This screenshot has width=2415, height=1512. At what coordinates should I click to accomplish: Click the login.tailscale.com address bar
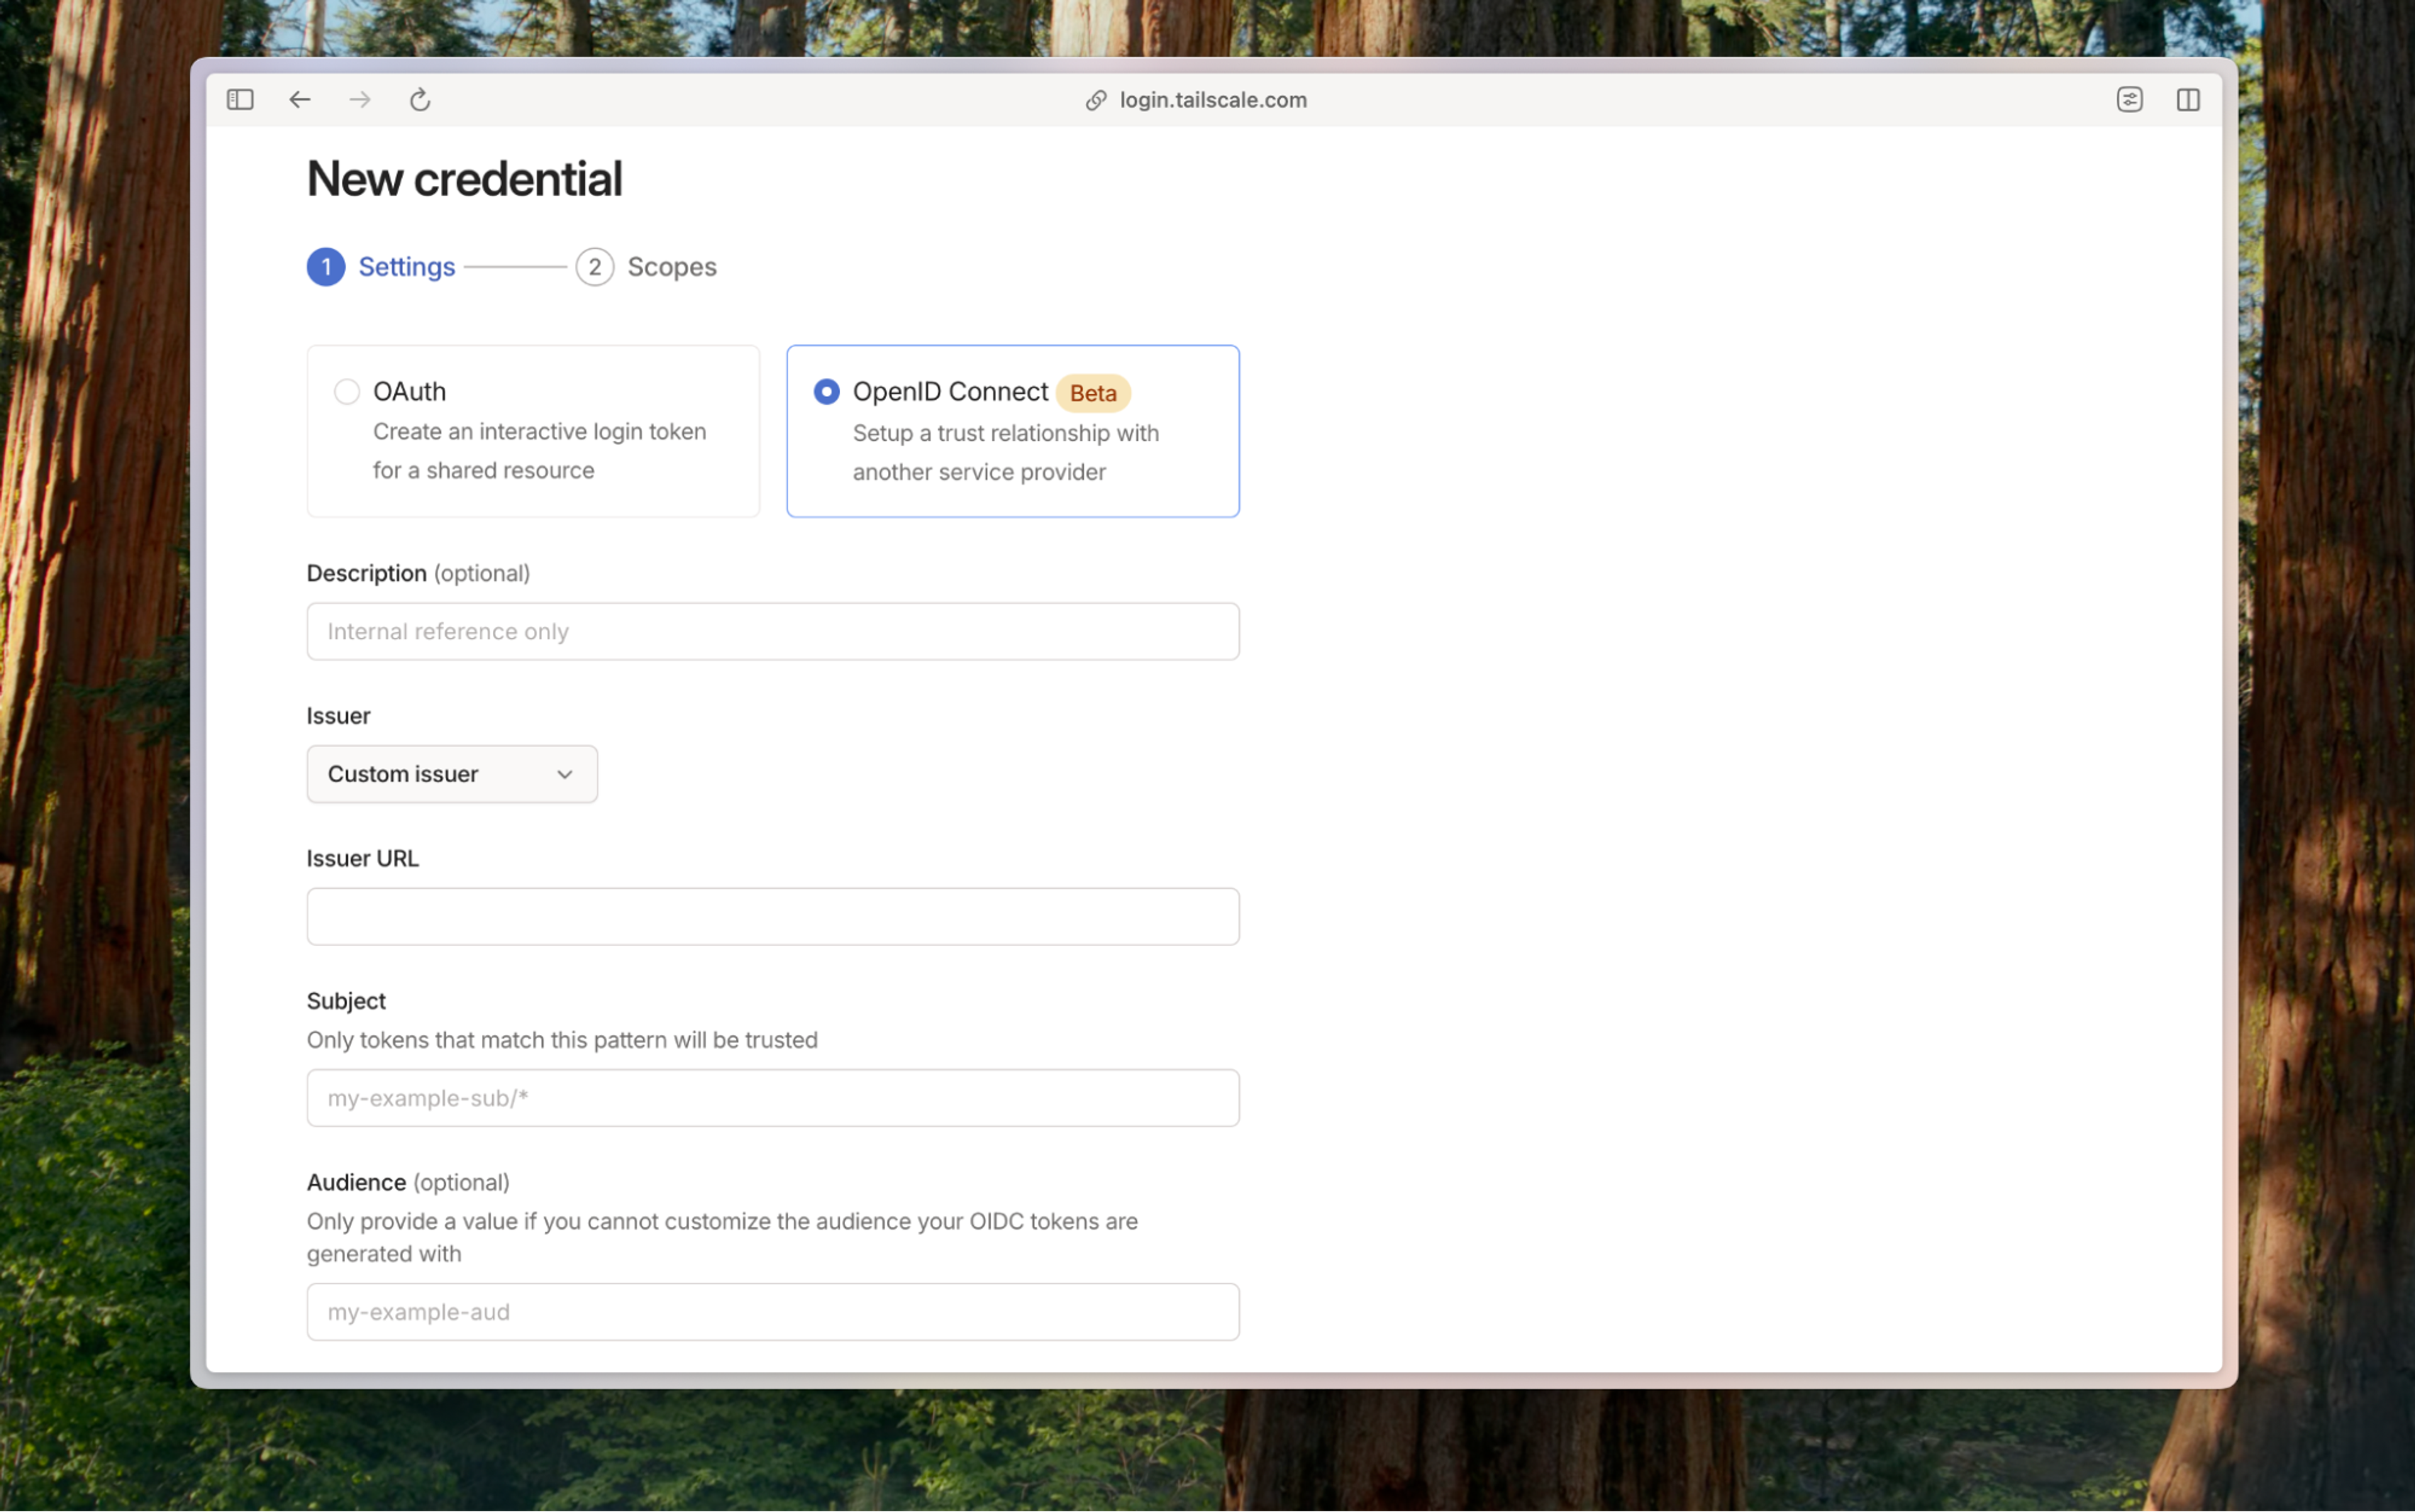pyautogui.click(x=1211, y=99)
